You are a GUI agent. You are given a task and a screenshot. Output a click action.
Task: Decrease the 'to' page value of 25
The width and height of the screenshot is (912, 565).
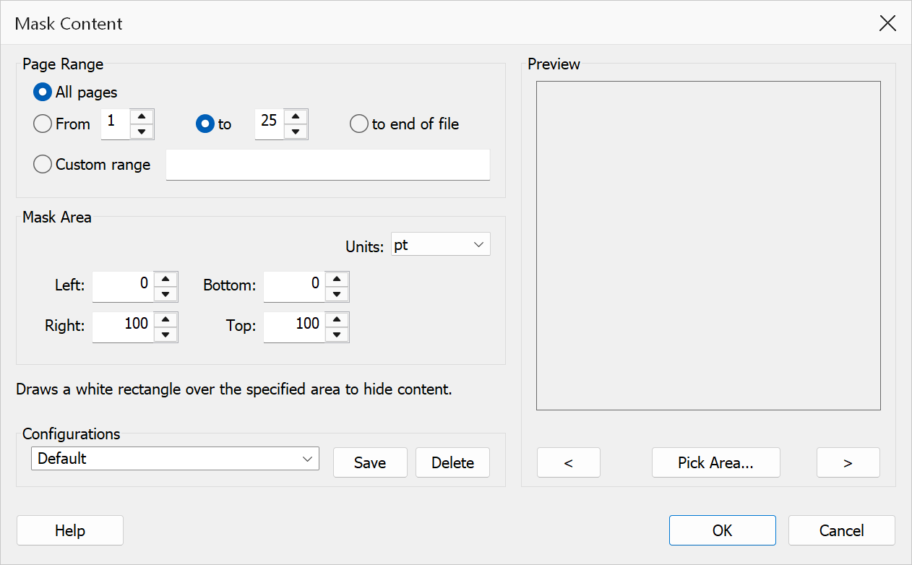pyautogui.click(x=296, y=131)
